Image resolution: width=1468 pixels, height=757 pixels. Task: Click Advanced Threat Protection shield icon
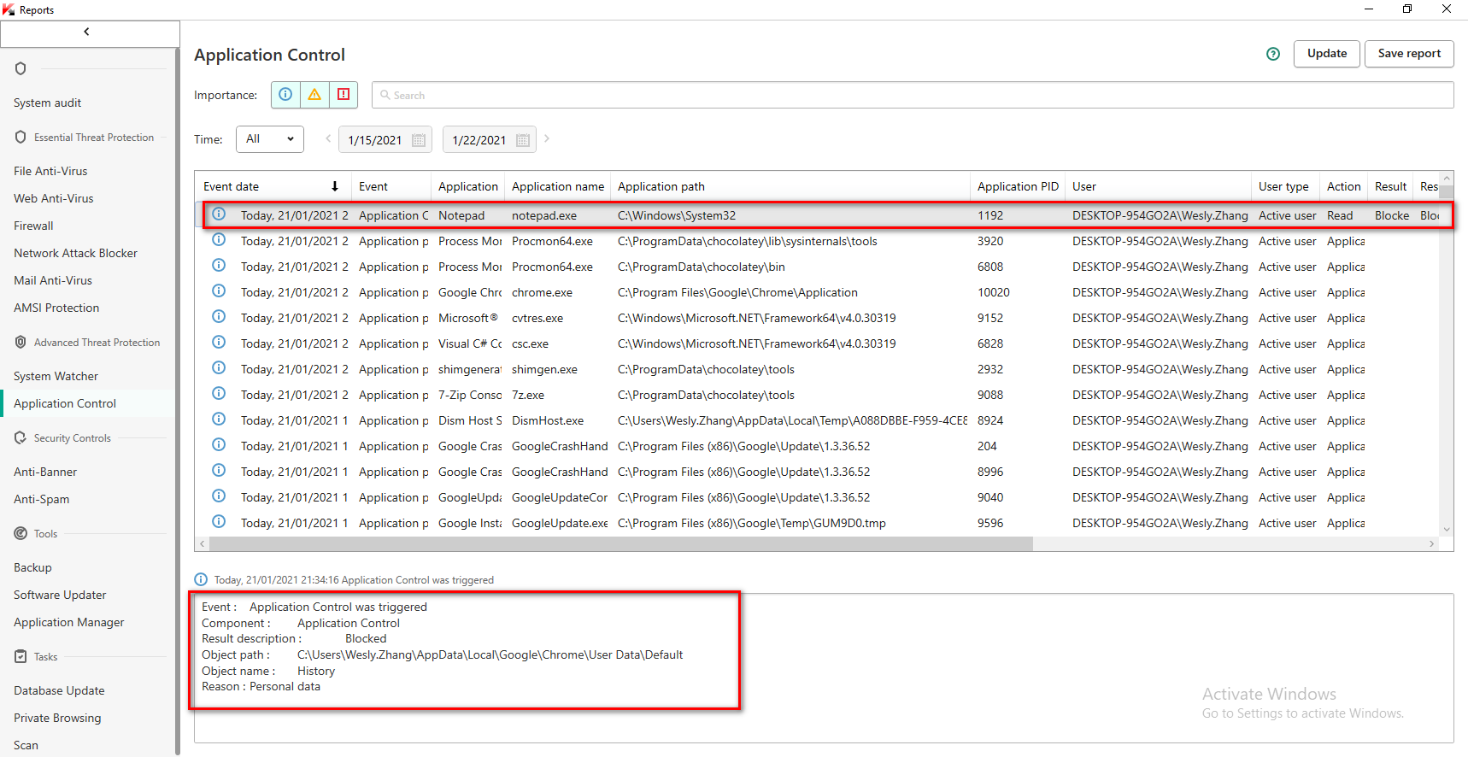pos(21,342)
